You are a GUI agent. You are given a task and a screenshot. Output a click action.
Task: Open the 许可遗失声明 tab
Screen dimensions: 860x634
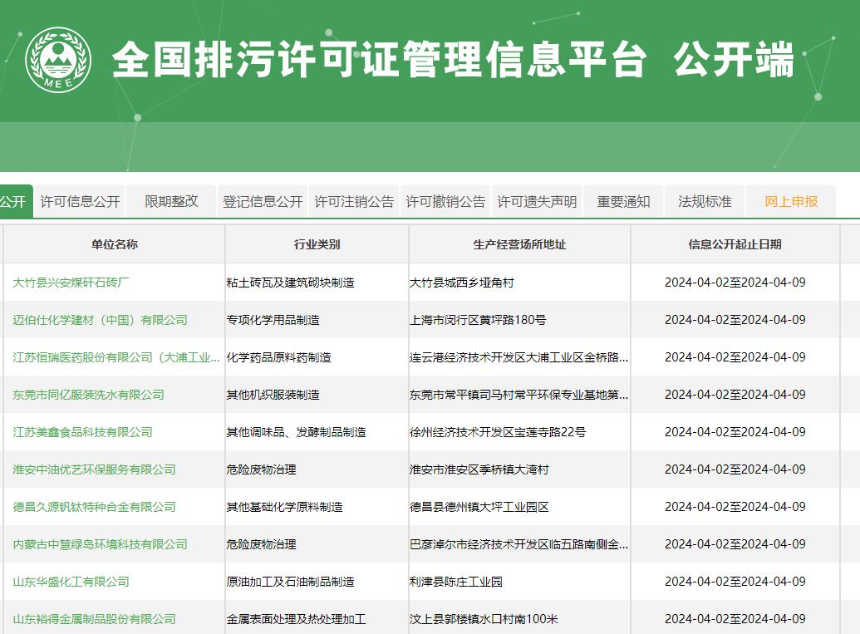tap(537, 201)
